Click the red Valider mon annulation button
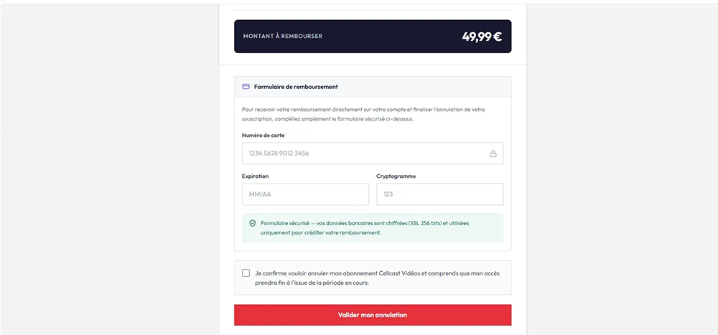Image resolution: width=718 pixels, height=335 pixels. (x=373, y=315)
